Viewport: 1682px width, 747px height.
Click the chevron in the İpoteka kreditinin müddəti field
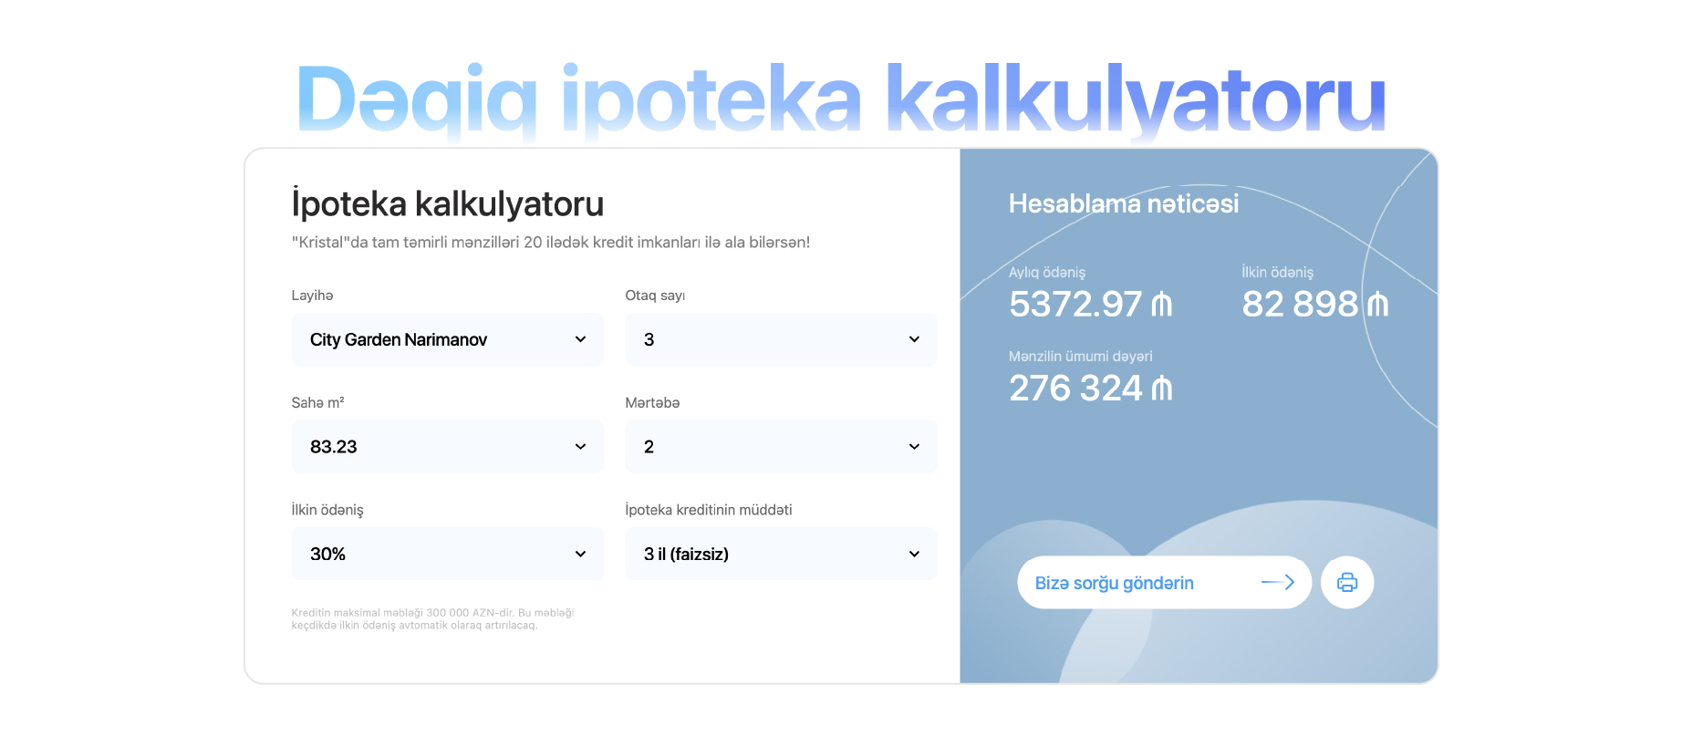[x=914, y=555]
